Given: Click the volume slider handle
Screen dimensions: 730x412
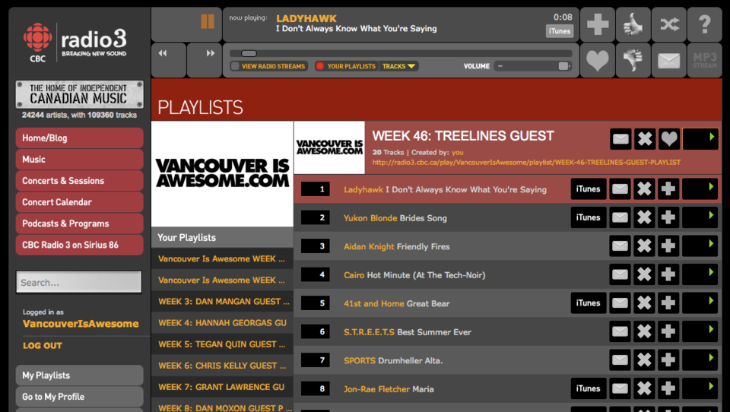Looking at the screenshot, I should (x=563, y=66).
